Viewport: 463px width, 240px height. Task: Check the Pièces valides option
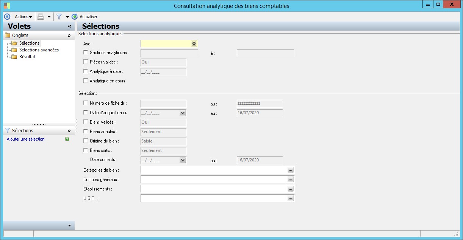point(86,62)
